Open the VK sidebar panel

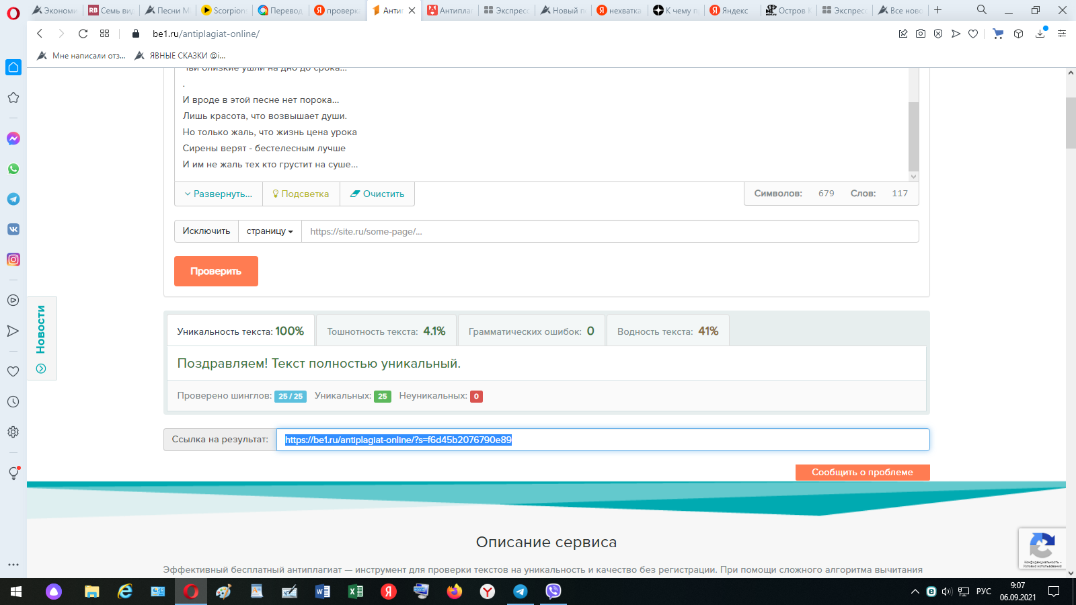(x=13, y=229)
